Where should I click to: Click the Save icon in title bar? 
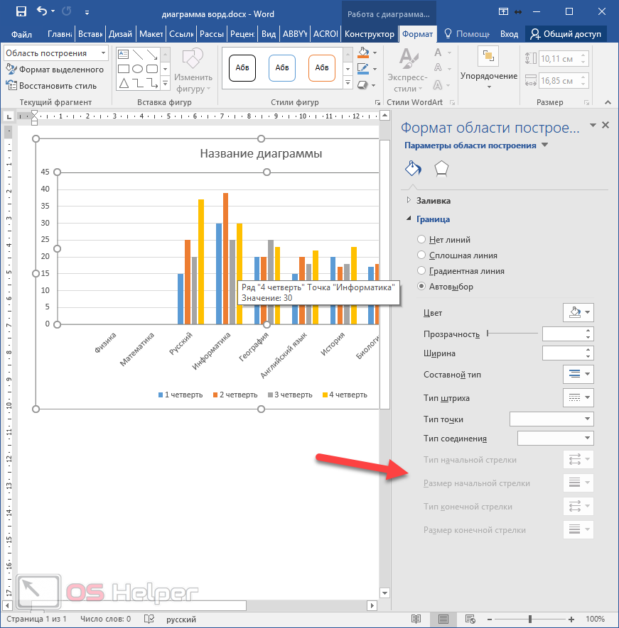click(x=21, y=11)
